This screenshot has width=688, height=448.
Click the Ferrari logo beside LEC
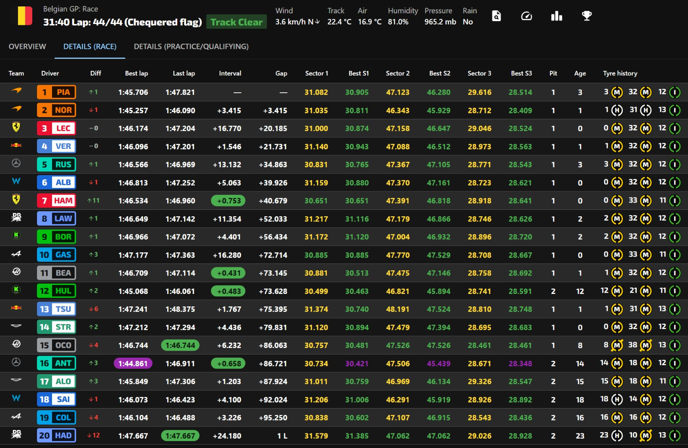(16, 127)
